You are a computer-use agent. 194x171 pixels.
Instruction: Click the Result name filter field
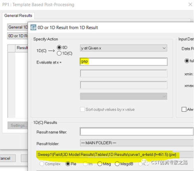coord(137,131)
